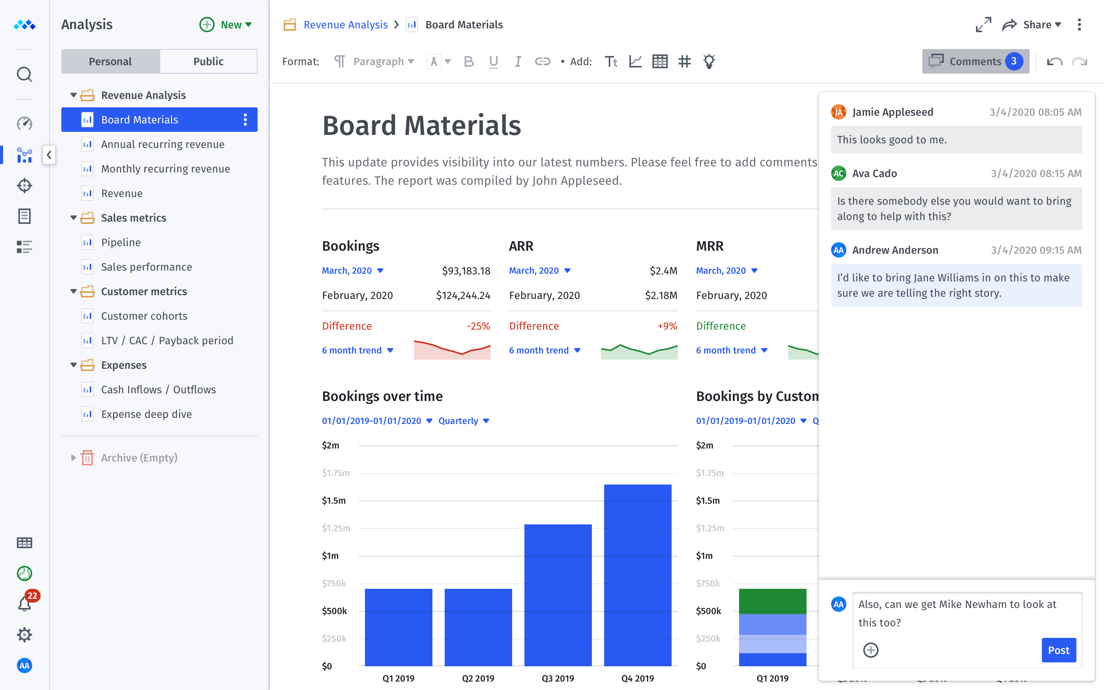Click the app logo at top left
The height and width of the screenshot is (690, 1104).
point(24,25)
